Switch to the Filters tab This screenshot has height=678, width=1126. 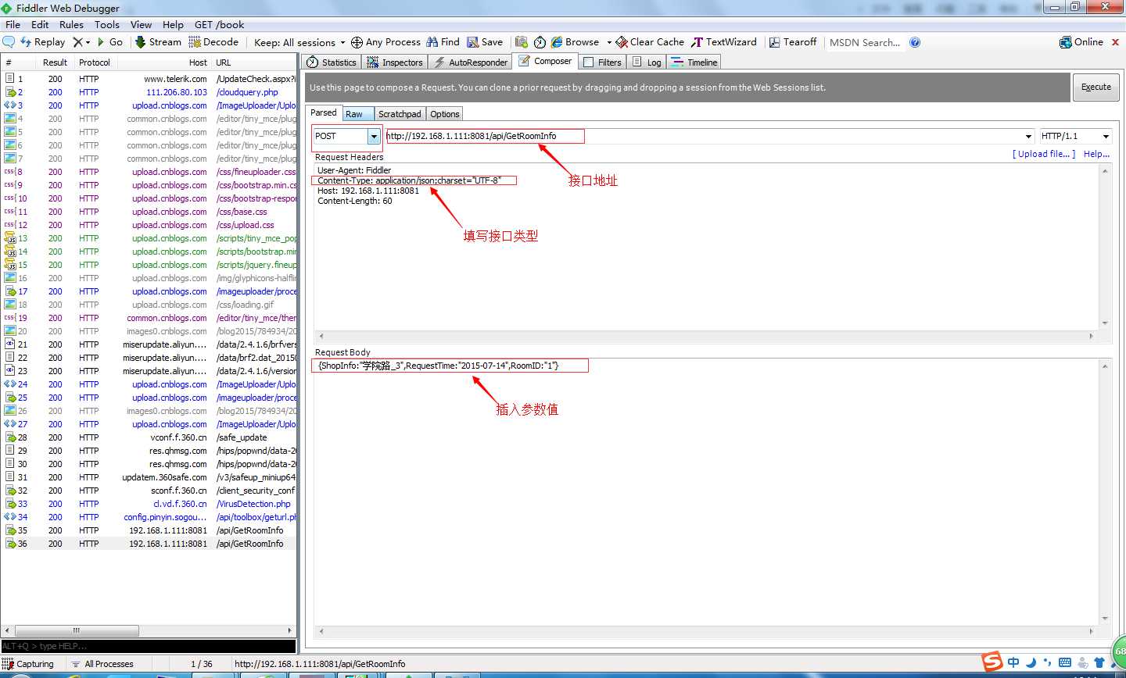coord(602,62)
